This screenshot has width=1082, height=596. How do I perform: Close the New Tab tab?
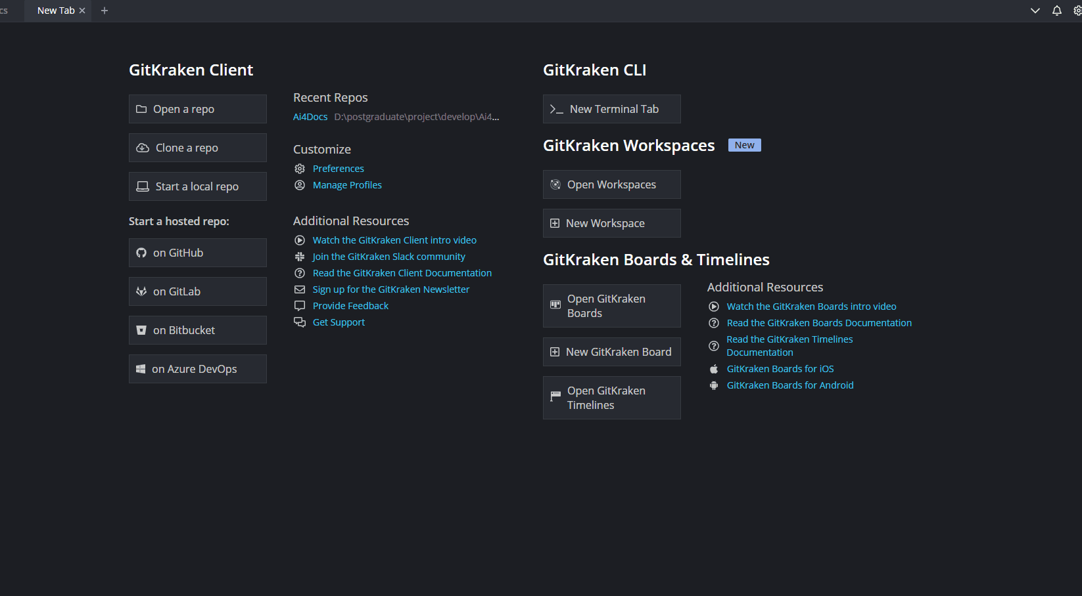click(82, 11)
